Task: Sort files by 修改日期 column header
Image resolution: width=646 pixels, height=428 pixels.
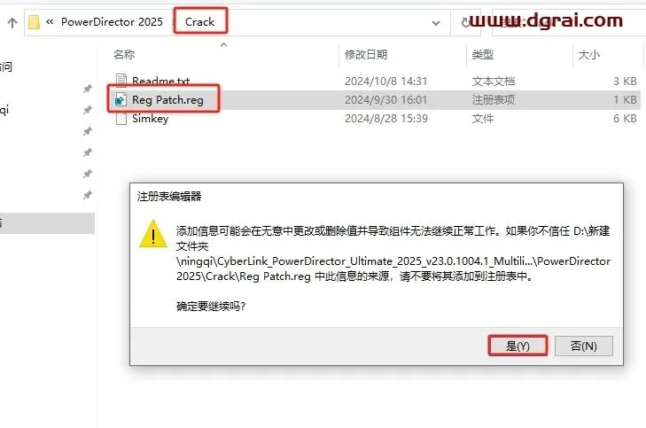Action: (366, 54)
